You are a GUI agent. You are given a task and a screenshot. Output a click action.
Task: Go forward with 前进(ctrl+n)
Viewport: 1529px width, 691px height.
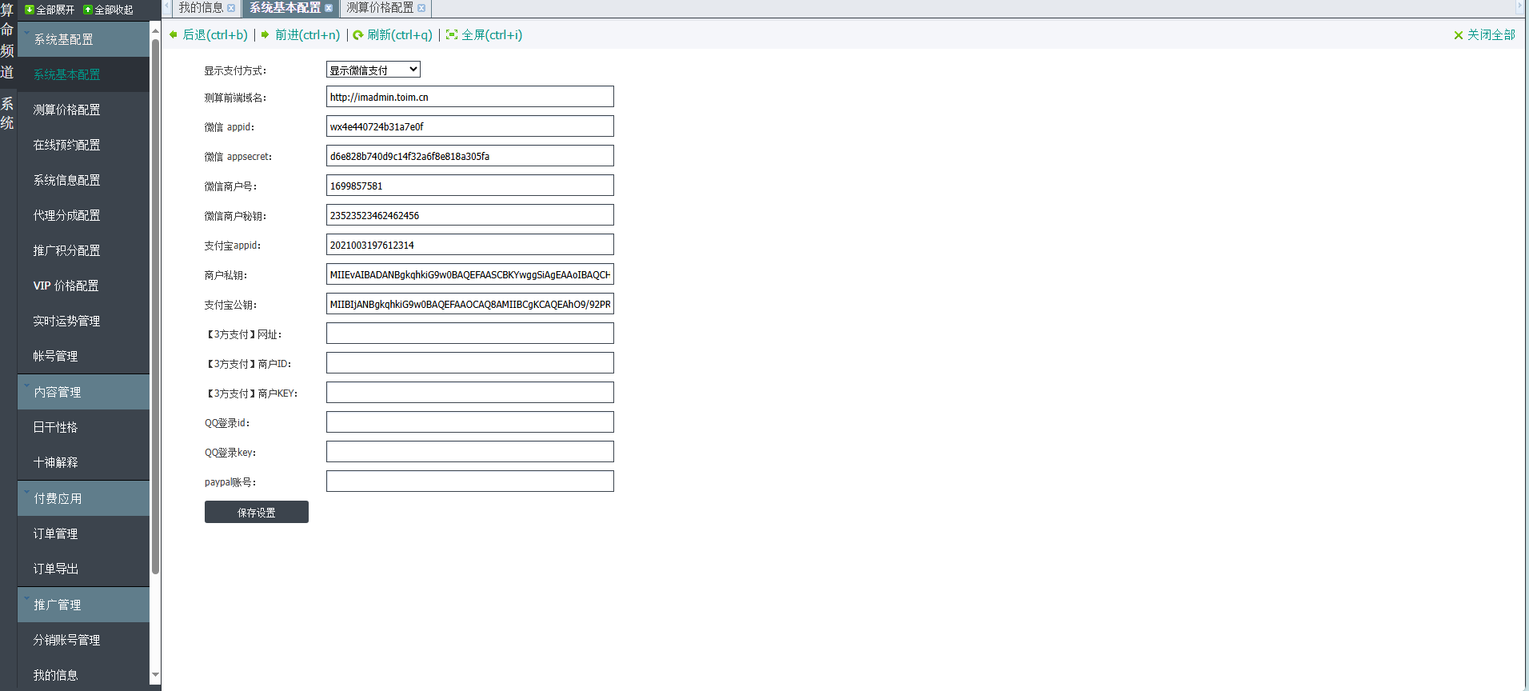pos(301,35)
